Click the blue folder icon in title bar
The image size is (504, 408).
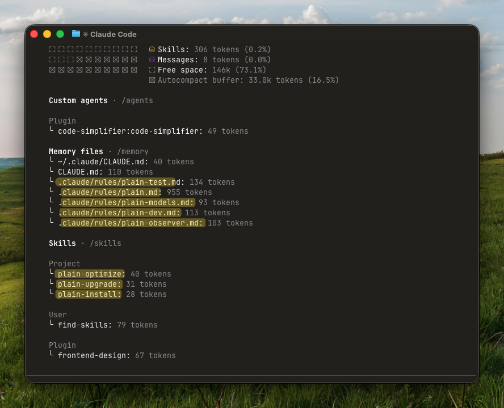76,34
